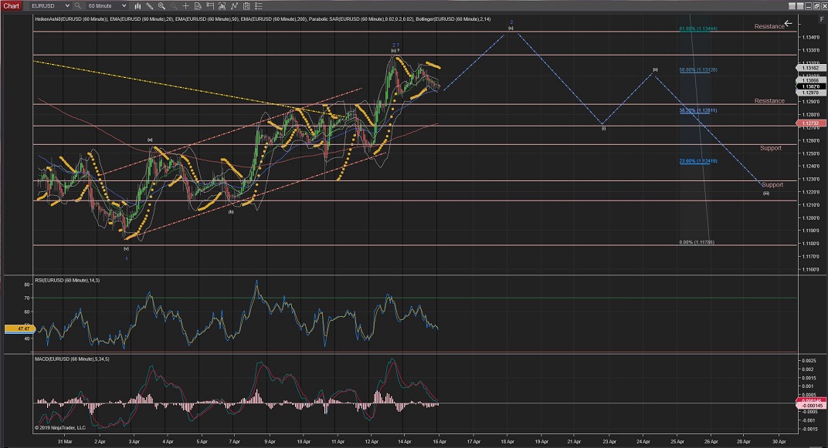
Task: Open the drawing tools pencil menu
Action: [x=149, y=5]
